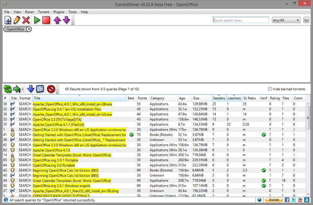The height and width of the screenshot is (205, 313).
Task: Open the torrent details list icon
Action: (x=40, y=89)
